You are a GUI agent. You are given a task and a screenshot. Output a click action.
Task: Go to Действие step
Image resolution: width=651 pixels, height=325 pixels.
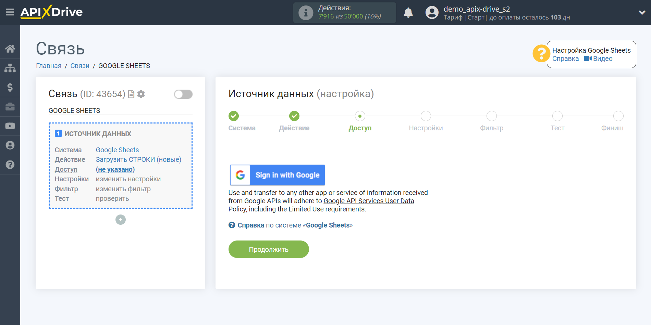[x=294, y=116]
